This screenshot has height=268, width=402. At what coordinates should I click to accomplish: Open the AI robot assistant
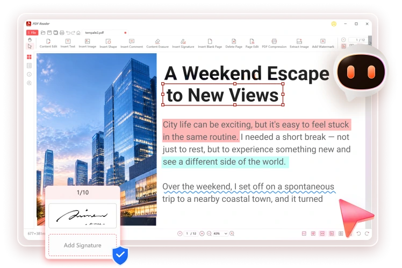361,72
